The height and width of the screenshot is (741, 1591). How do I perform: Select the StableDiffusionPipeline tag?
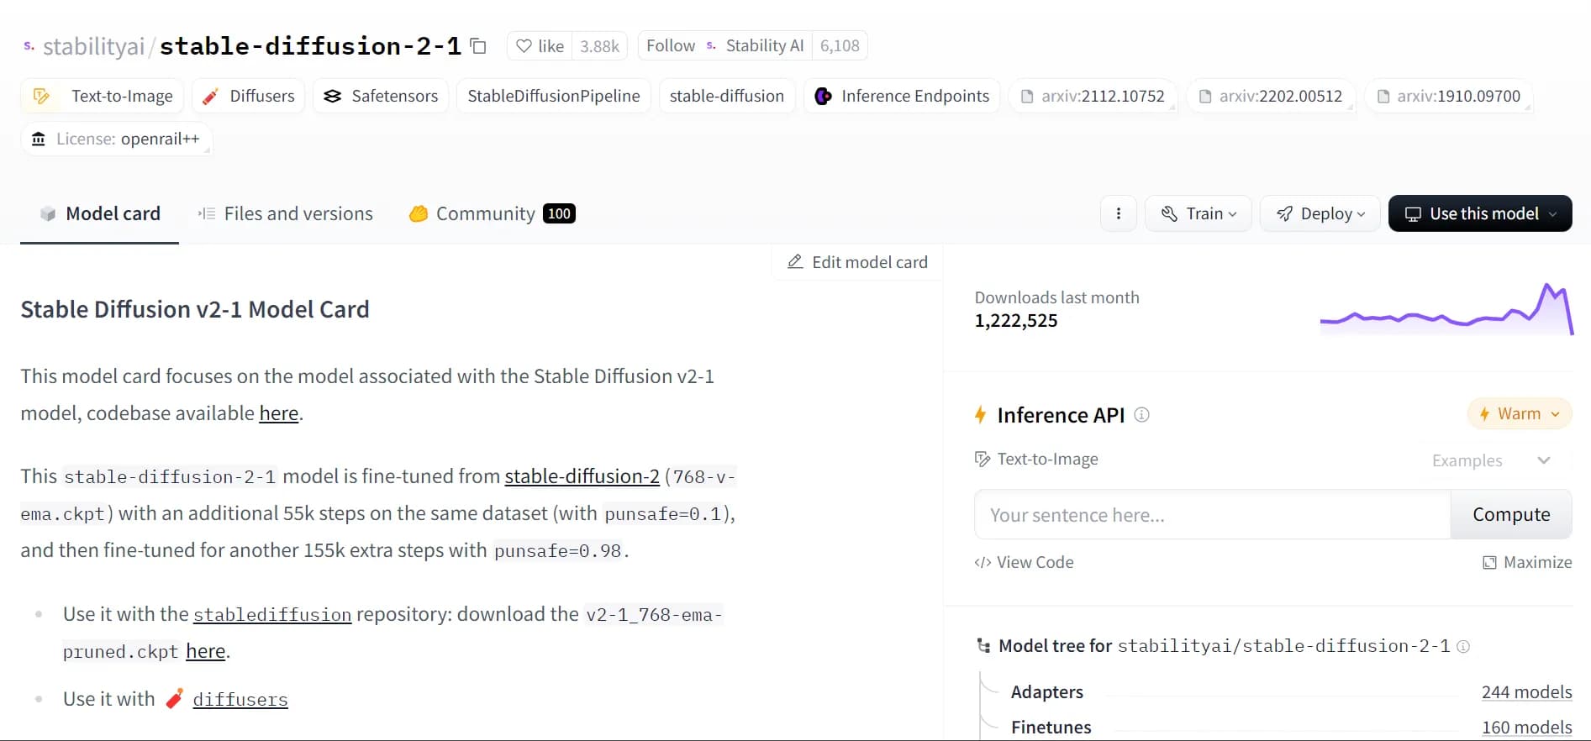[x=554, y=96]
